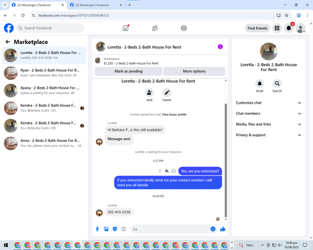Expand Media, files and links section
The image size is (313, 250).
pos(269,124)
